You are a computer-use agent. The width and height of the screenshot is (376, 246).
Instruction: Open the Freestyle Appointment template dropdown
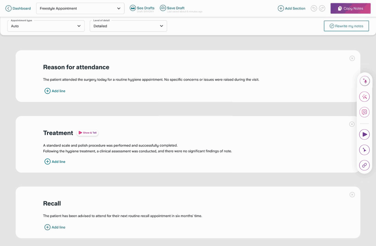(80, 8)
